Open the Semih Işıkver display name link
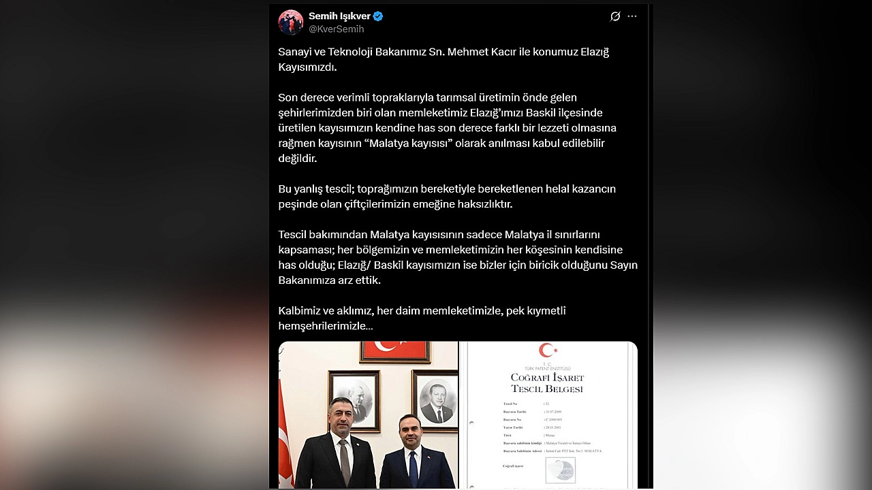The image size is (872, 490). (x=339, y=16)
